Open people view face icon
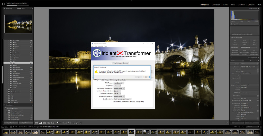The width and height of the screenshot is (263, 136). [x=52, y=123]
